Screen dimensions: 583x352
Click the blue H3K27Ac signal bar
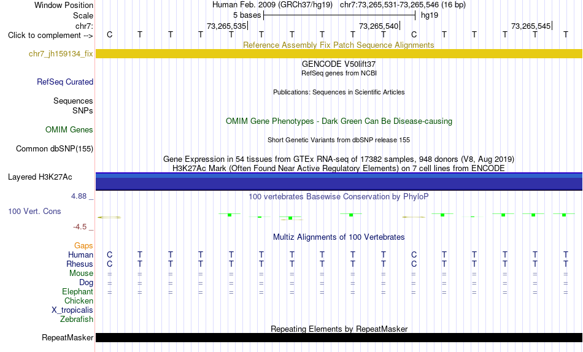pos(339,182)
